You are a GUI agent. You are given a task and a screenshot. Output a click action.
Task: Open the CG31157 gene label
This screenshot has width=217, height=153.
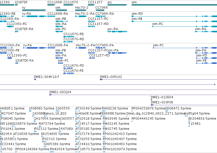tap(95, 2)
